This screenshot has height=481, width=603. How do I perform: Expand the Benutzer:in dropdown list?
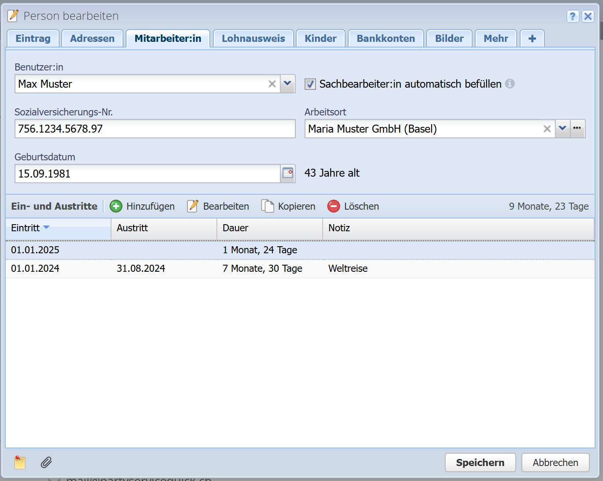287,84
